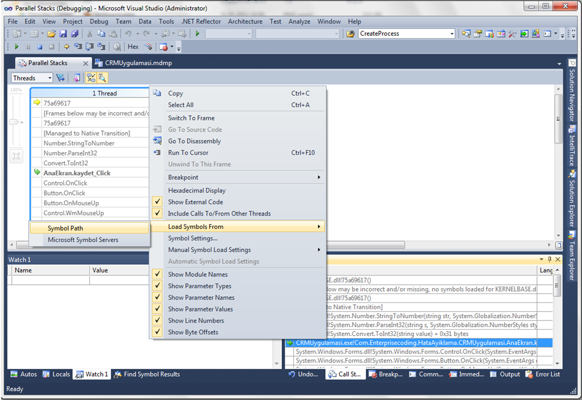The image size is (582, 400).
Task: Click the Stop Debugging blue square icon
Action: pos(40,47)
